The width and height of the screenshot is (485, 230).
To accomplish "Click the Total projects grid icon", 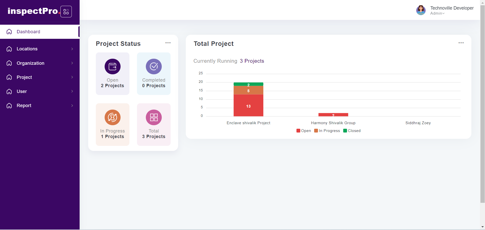I will (x=153, y=117).
